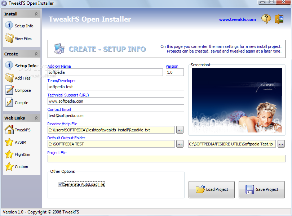This screenshot has height=216, width=292.
Task: Open the Compile page
Action: pyautogui.click(x=22, y=103)
